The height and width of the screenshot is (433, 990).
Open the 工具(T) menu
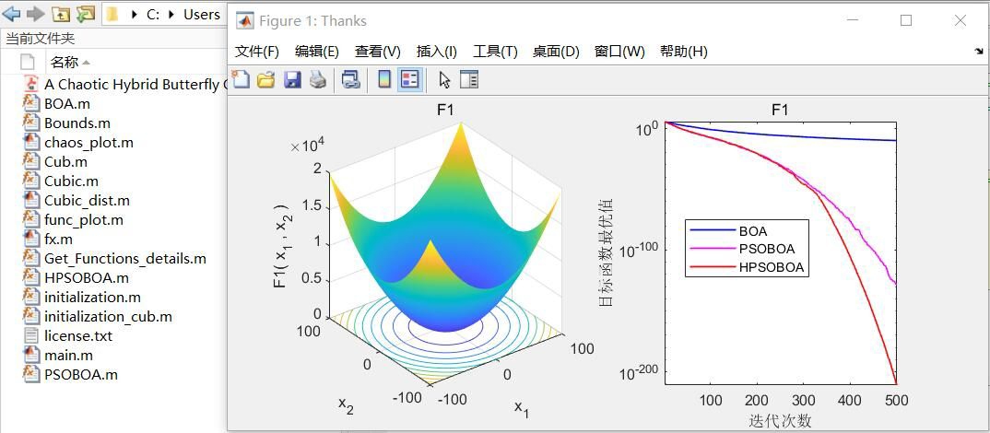[495, 51]
